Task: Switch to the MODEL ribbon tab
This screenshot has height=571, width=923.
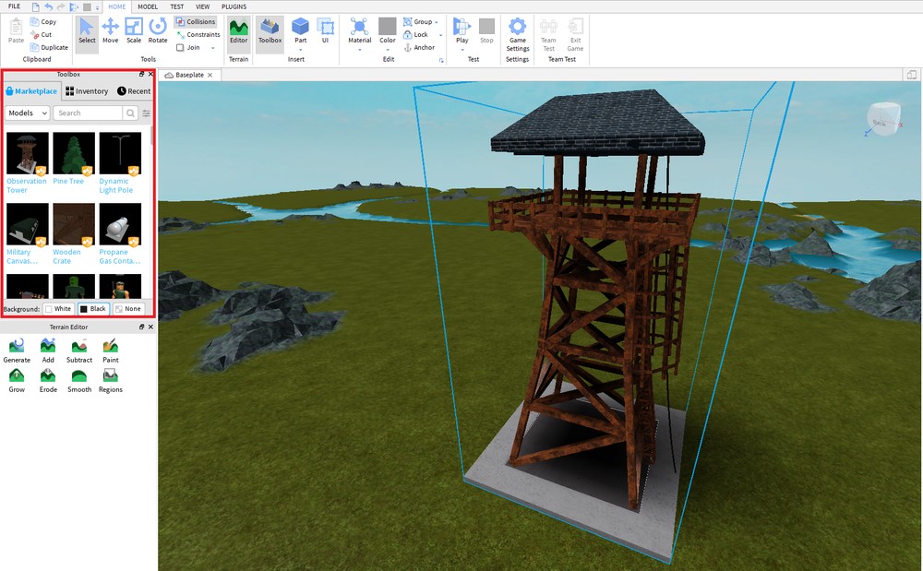Action: tap(148, 6)
